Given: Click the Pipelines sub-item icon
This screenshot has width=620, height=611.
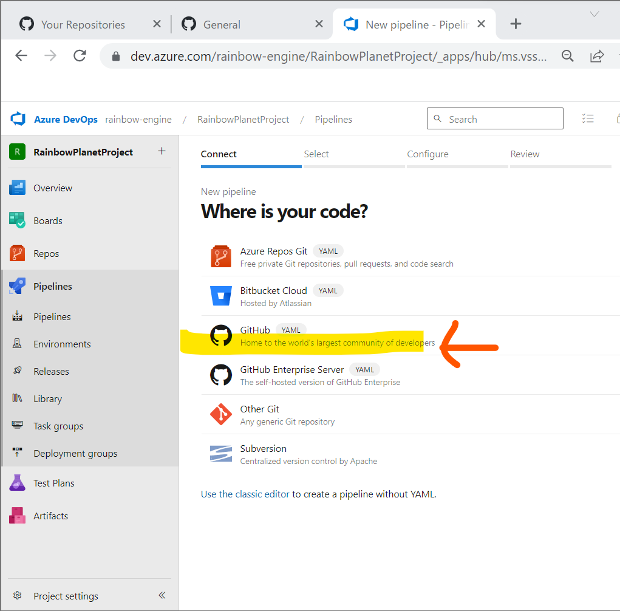Looking at the screenshot, I should 18,316.
